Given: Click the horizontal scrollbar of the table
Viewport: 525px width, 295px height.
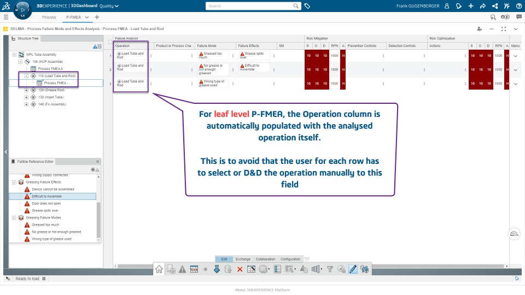Looking at the screenshot, I should pos(311,266).
